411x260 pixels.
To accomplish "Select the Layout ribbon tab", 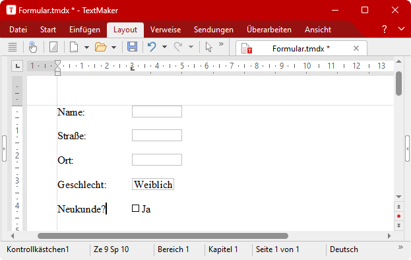I will (x=125, y=30).
